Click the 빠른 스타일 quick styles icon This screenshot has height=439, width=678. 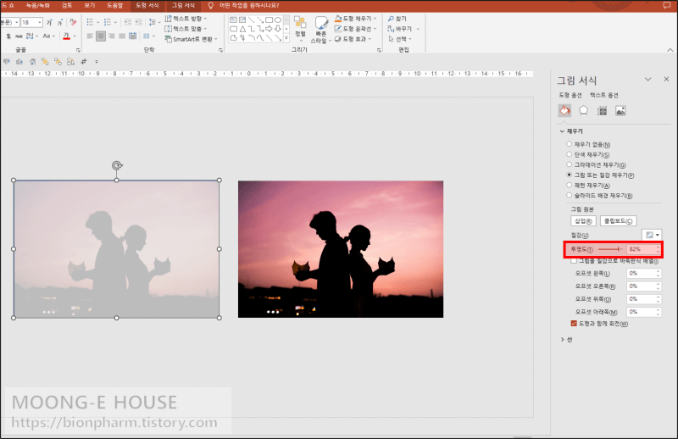coord(321,30)
